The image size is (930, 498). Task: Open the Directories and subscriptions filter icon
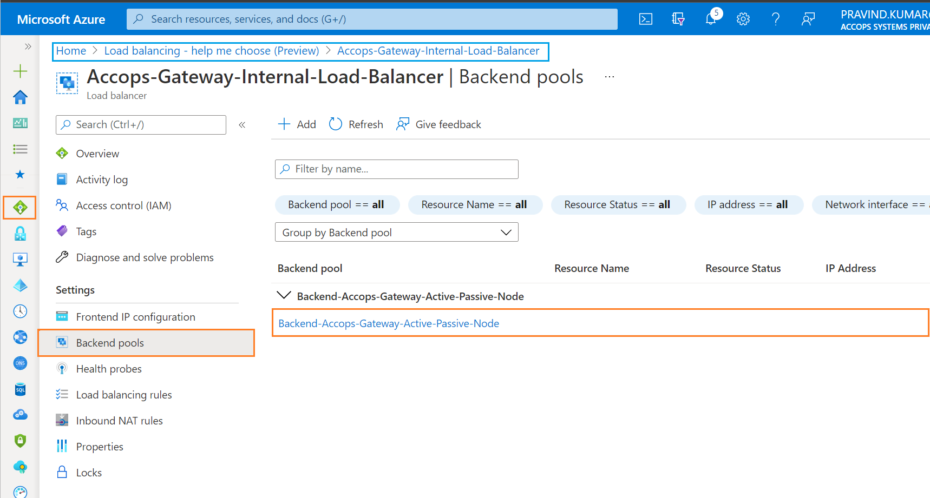tap(678, 19)
